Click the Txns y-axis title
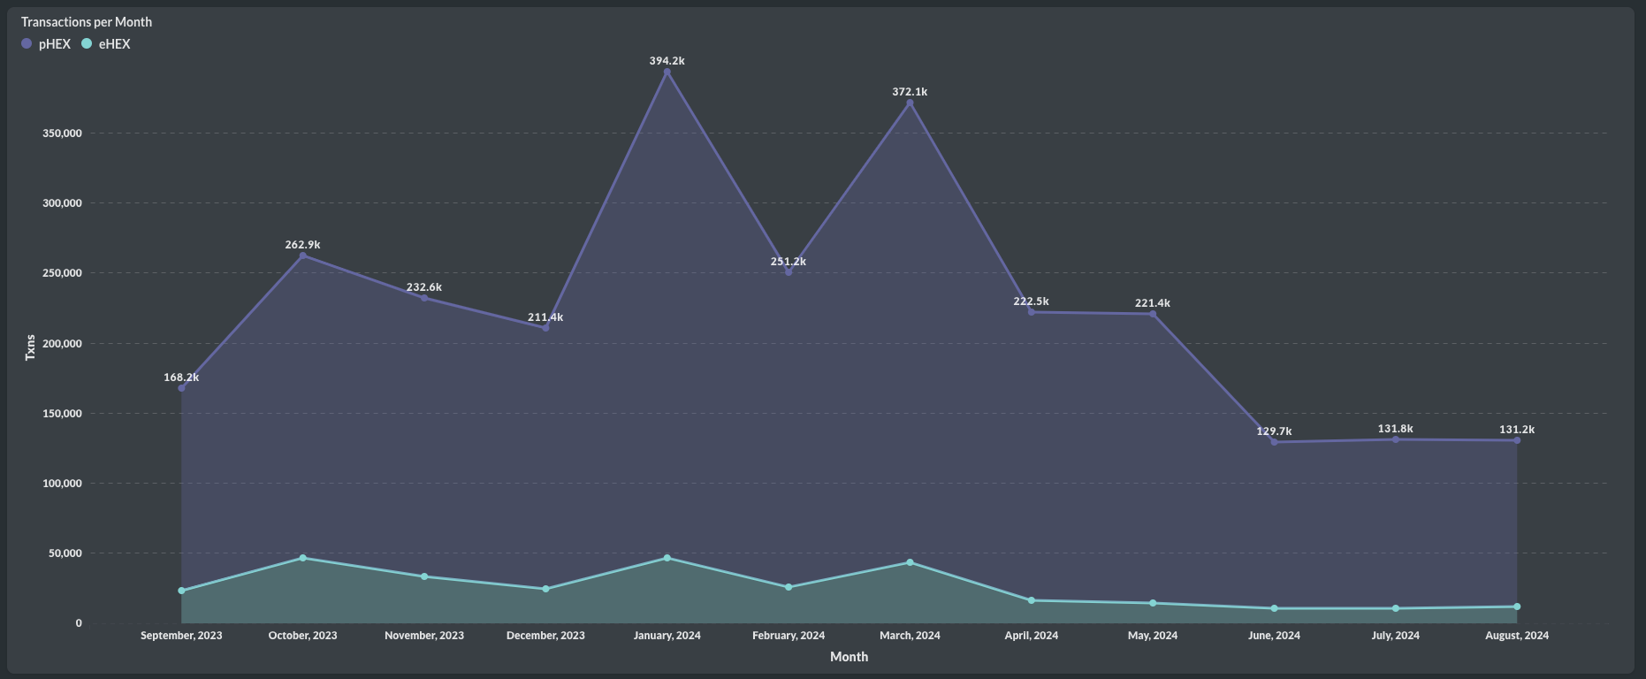1646x679 pixels. pos(30,347)
